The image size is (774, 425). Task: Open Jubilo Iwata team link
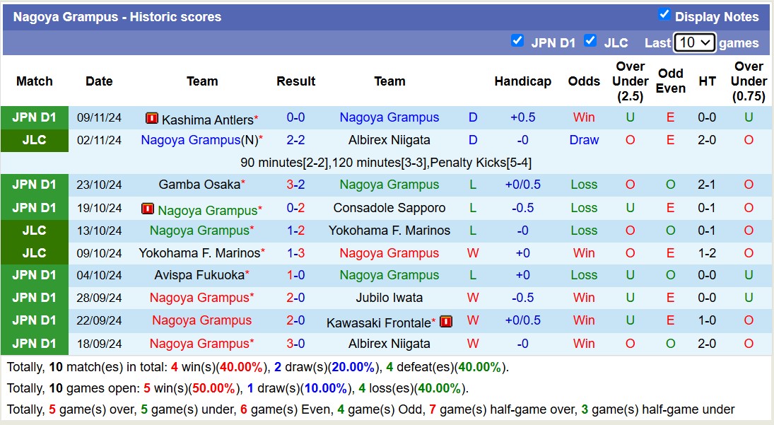389,298
